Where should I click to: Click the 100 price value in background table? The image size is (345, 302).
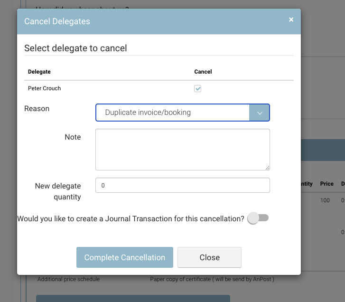point(325,200)
